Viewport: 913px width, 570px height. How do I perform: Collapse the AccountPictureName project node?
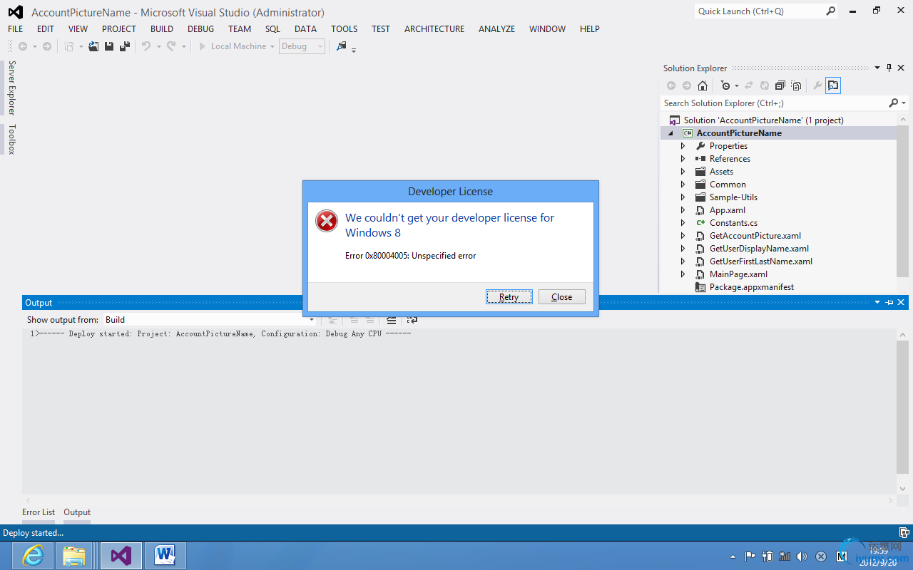pos(670,133)
